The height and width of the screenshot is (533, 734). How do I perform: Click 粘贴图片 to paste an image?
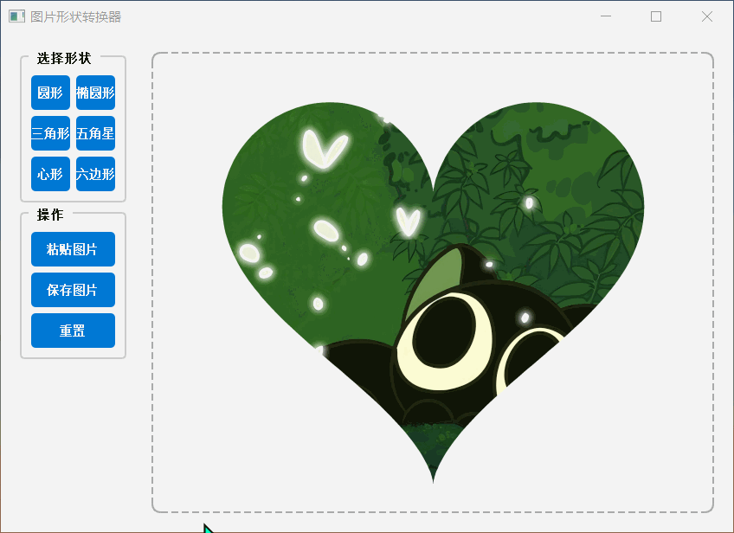(x=73, y=249)
